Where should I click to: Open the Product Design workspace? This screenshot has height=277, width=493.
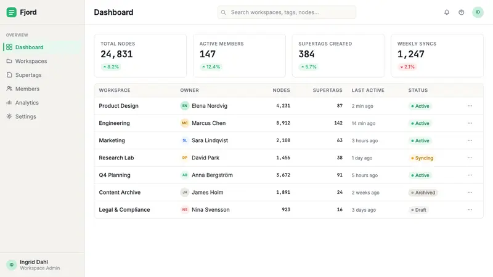[118, 106]
